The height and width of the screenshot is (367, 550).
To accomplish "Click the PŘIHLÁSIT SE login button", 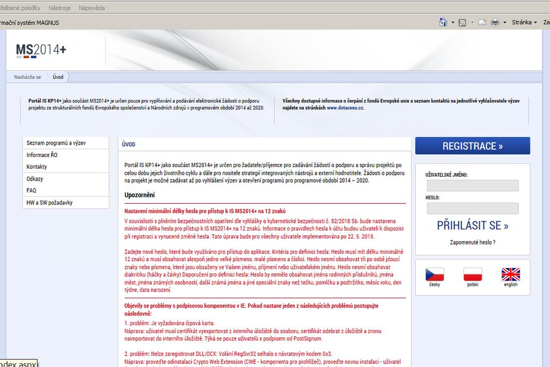I will tap(473, 225).
